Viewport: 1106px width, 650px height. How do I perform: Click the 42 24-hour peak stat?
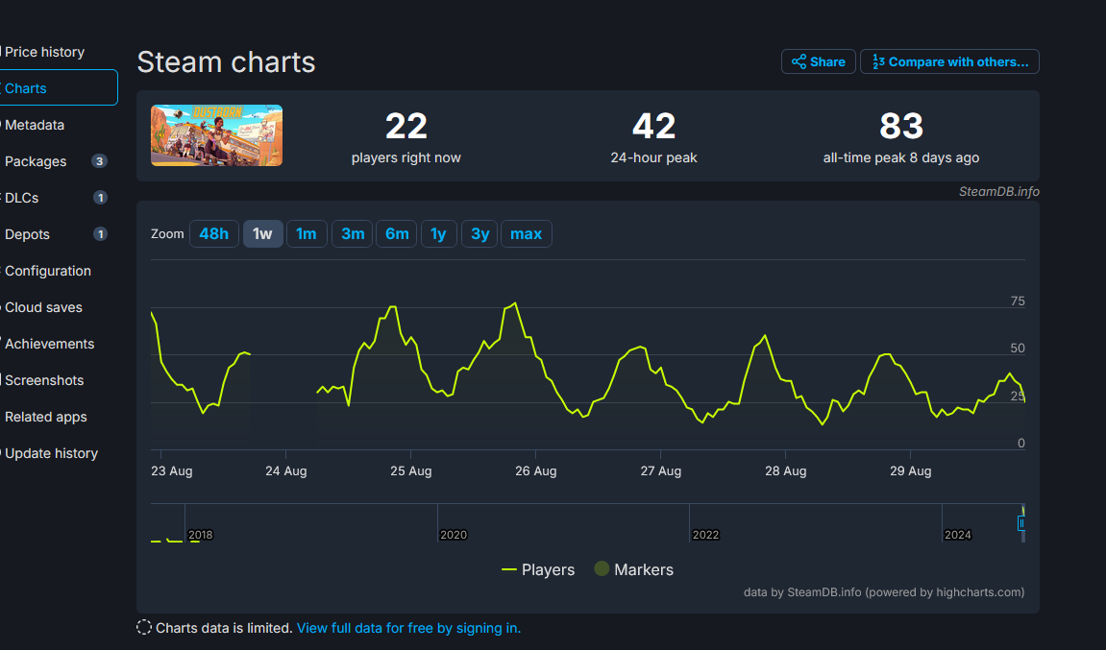click(653, 137)
